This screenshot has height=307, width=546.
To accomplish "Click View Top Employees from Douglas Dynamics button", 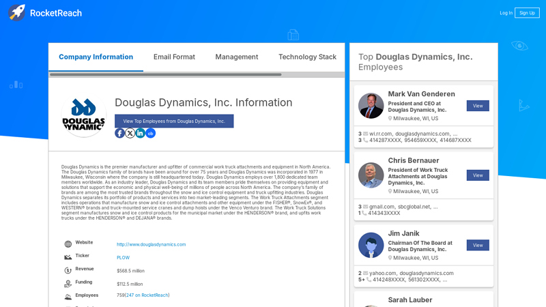I will coord(174,121).
